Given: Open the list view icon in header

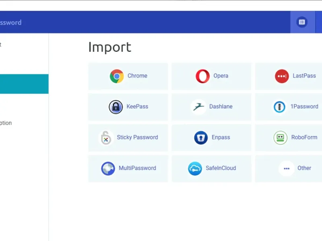Looking at the screenshot, I should (302, 22).
